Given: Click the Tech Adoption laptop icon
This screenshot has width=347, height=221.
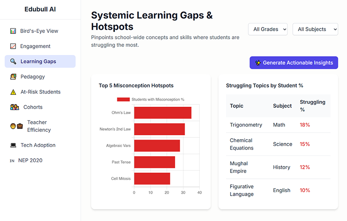Looking at the screenshot, I should 13,145.
